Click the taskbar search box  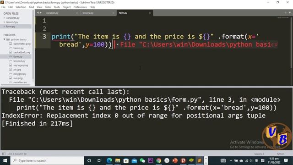pos(47,160)
